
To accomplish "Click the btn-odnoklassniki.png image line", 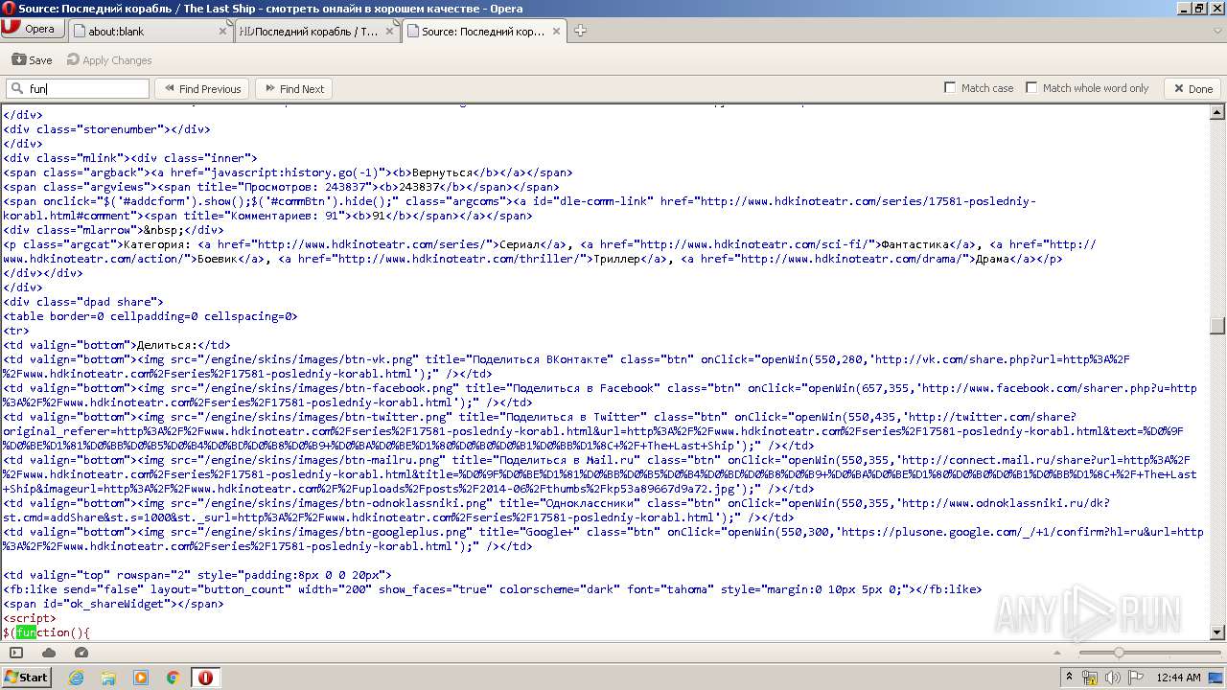I will [x=556, y=510].
